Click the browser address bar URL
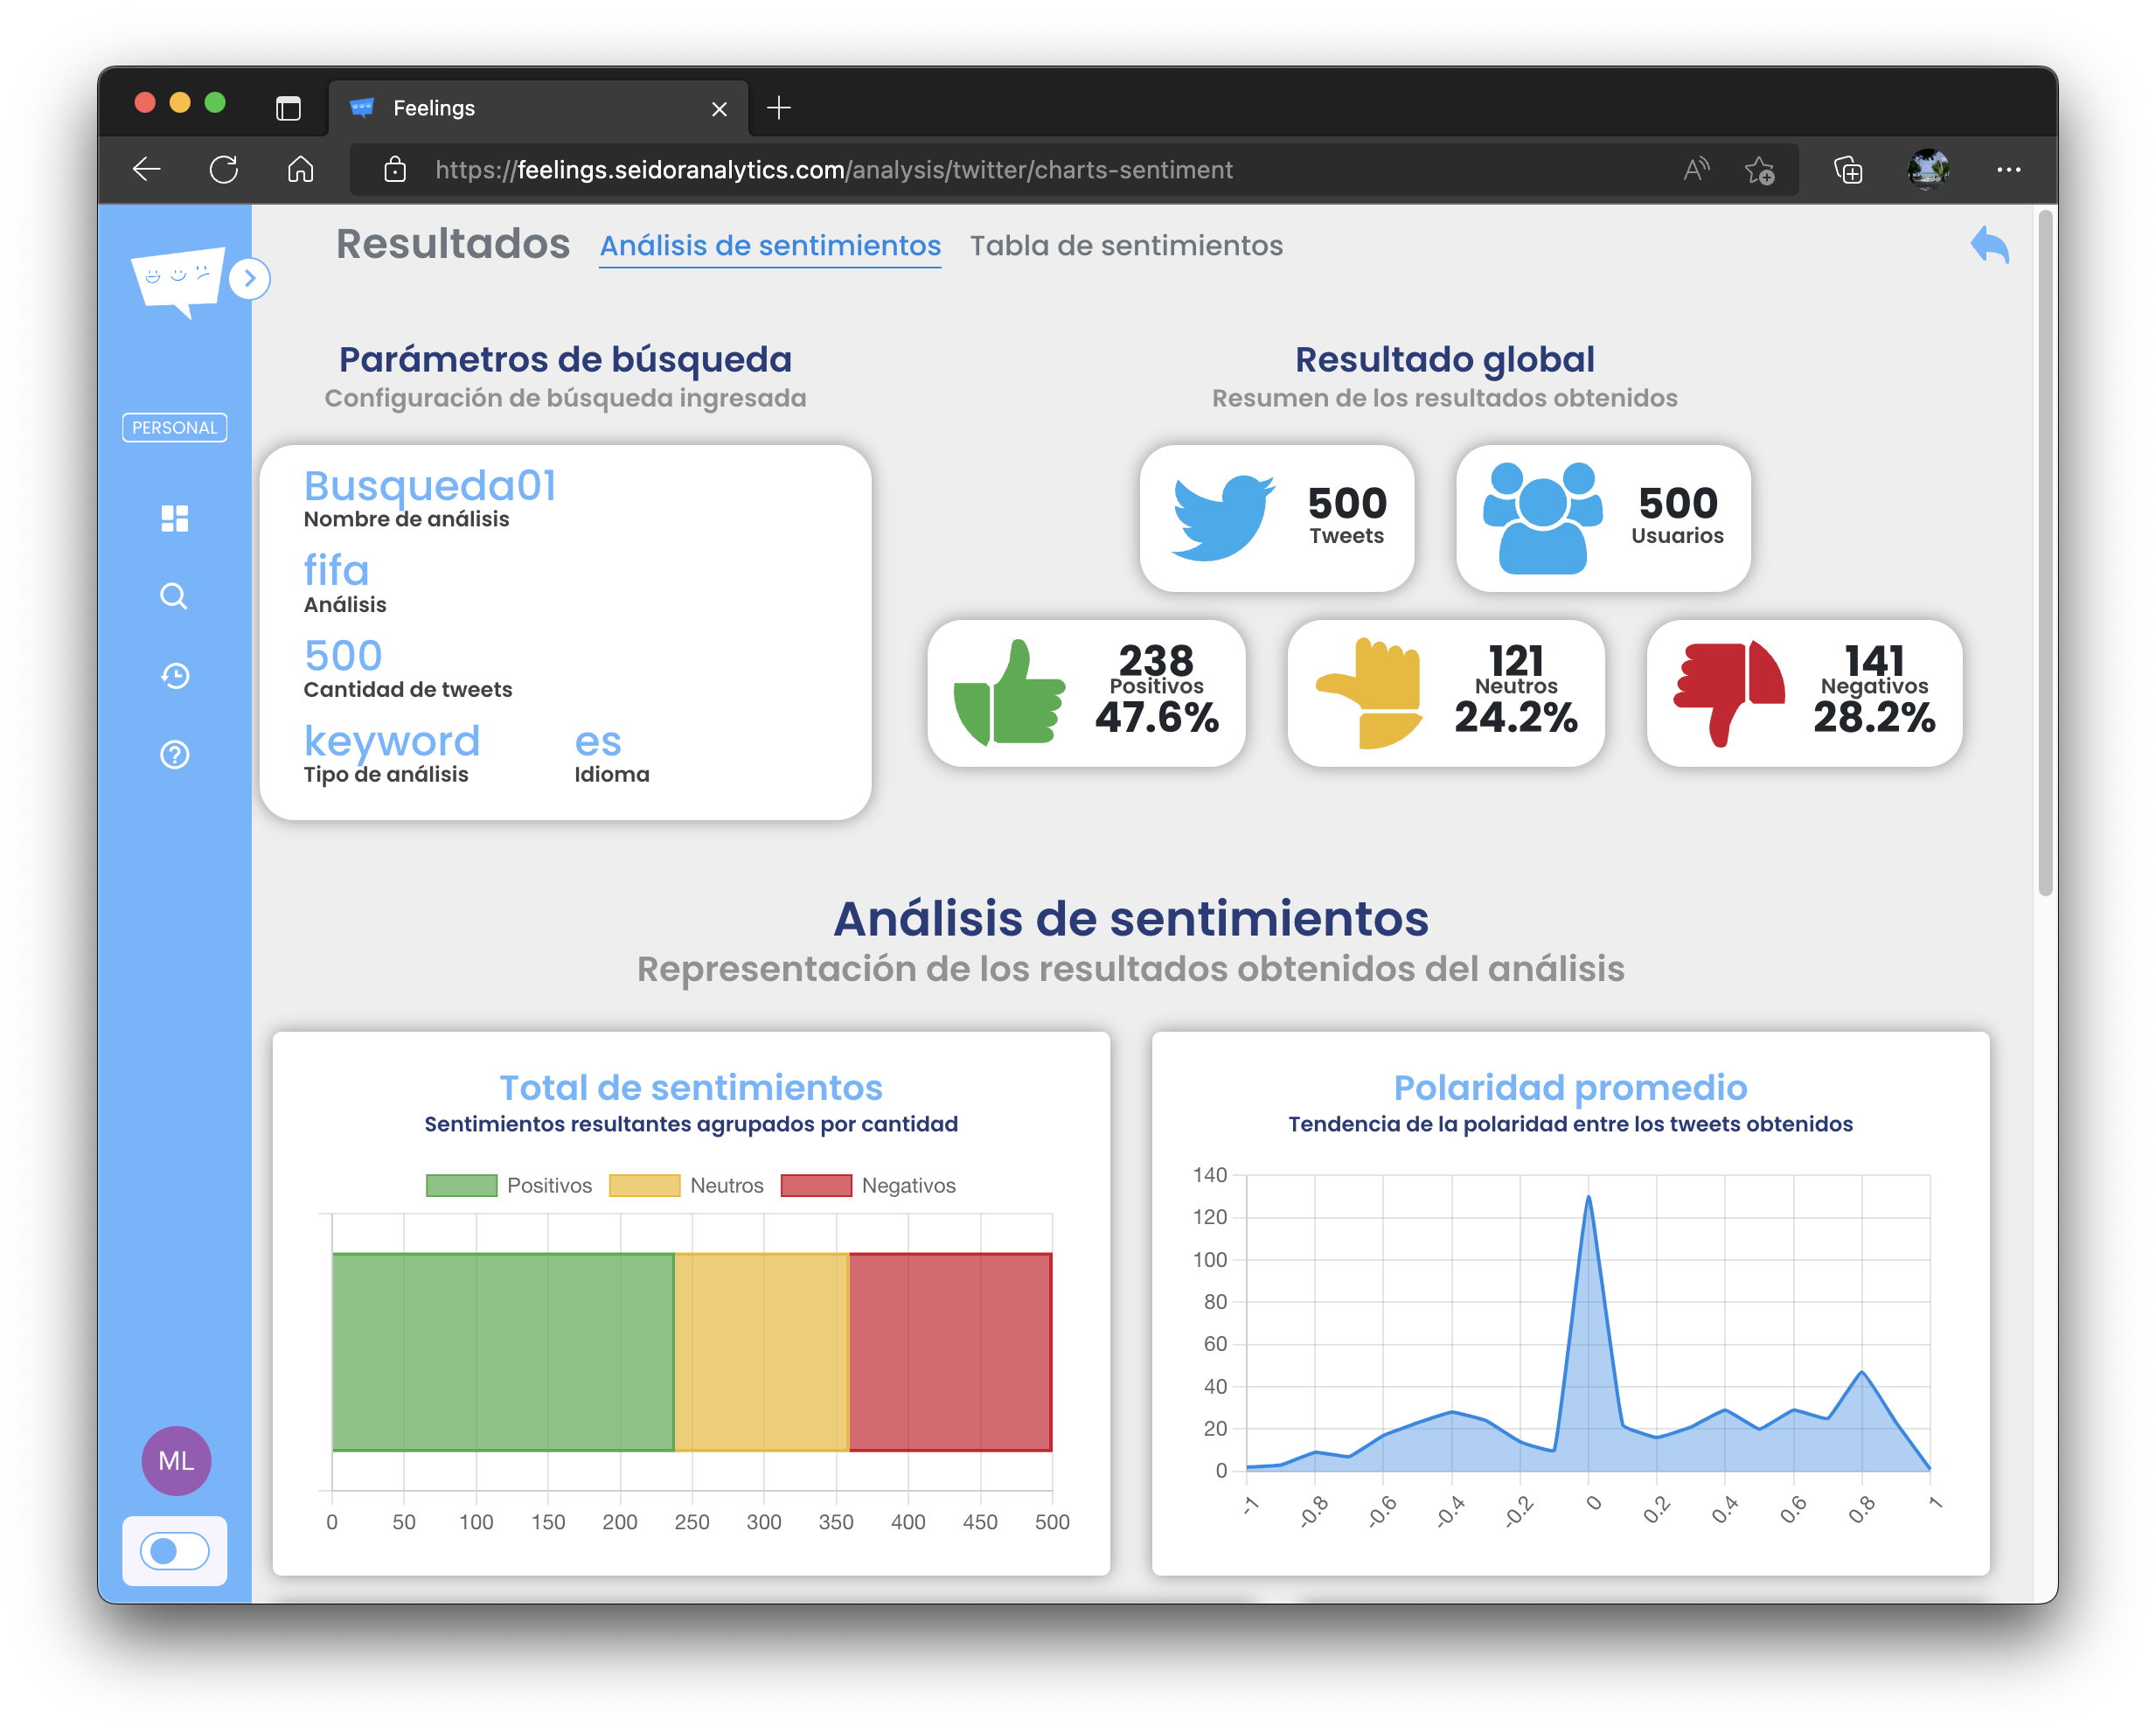The height and width of the screenshot is (1733, 2156). pos(833,170)
